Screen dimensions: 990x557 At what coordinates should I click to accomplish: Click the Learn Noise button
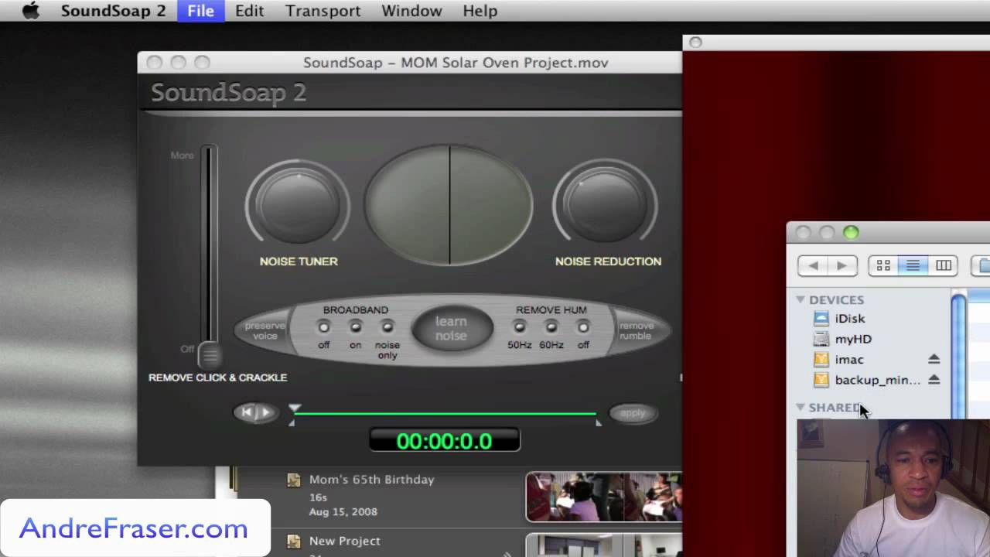tap(452, 329)
